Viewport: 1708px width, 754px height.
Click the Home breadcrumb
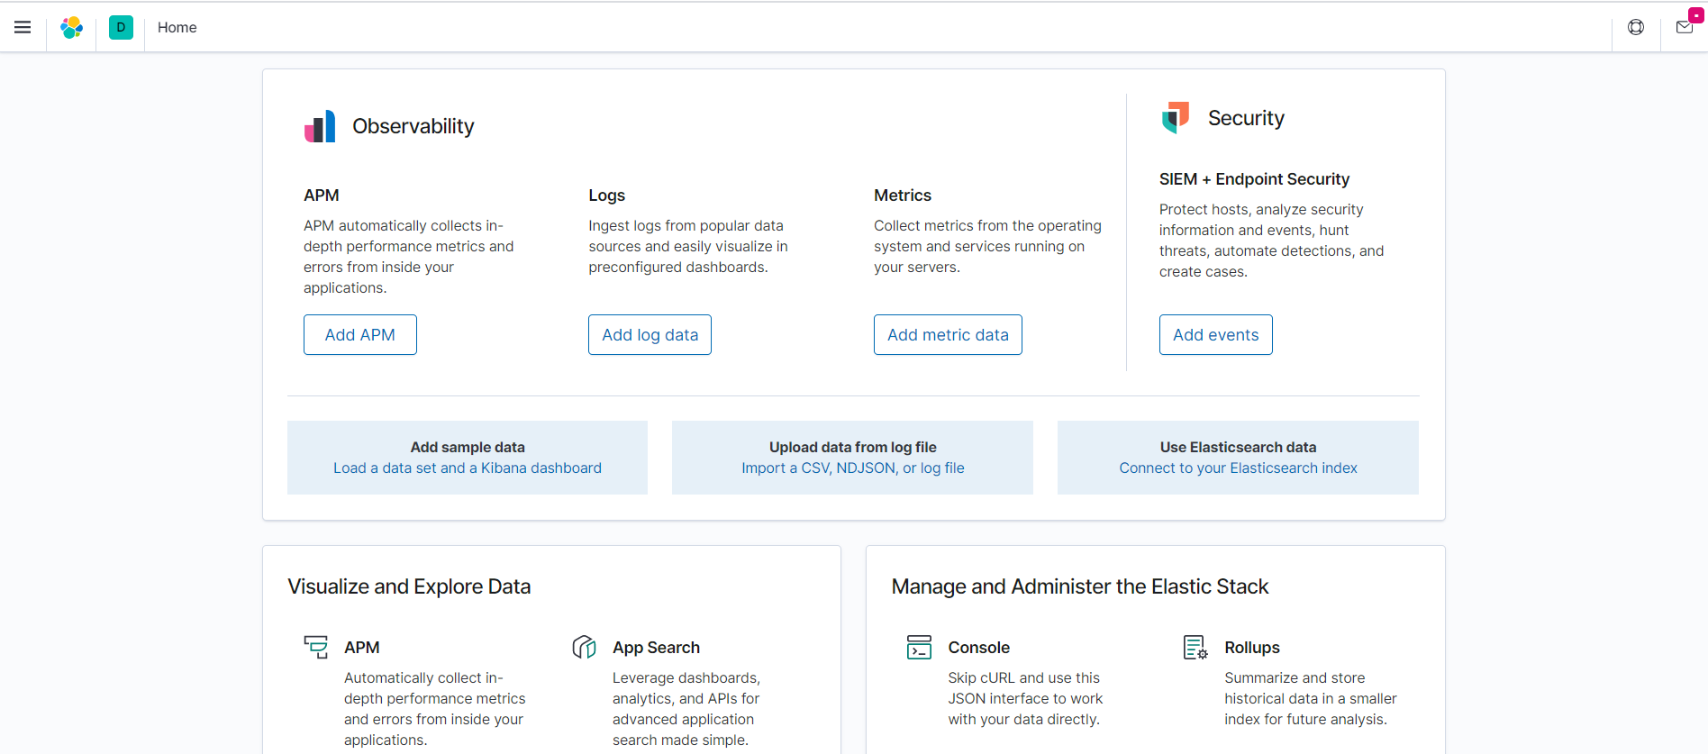click(x=177, y=27)
